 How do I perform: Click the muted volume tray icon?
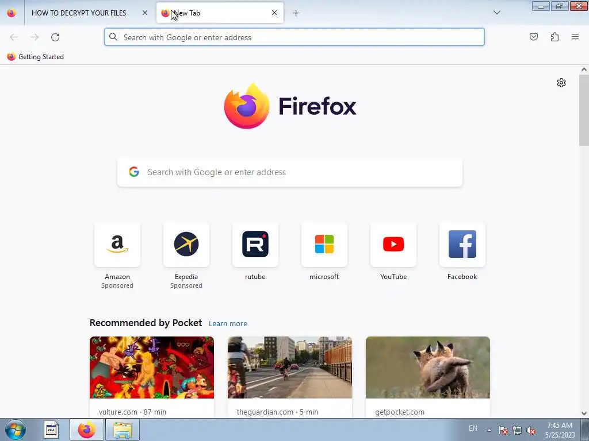click(x=531, y=430)
